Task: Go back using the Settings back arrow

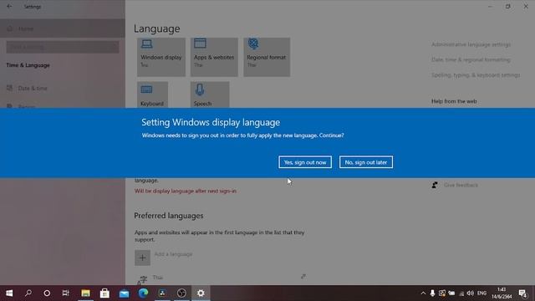Action: 9,6
